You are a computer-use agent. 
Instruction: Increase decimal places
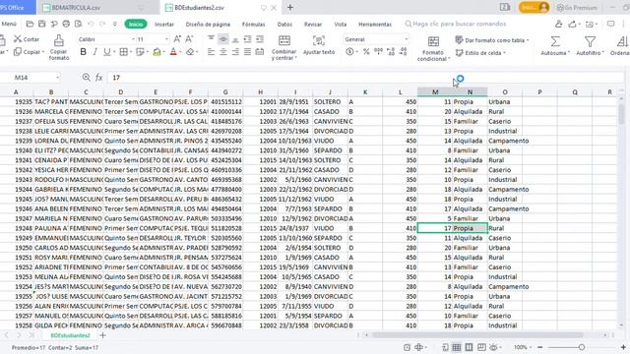point(391,52)
